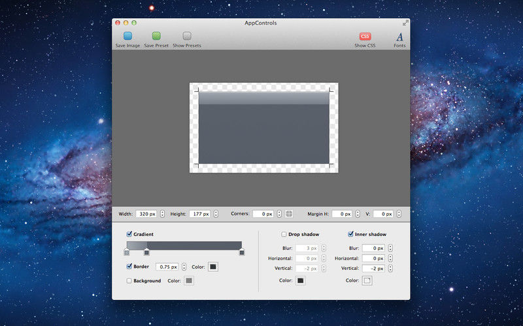Viewport: 523px width, 326px height.
Task: Click the Inner shadow Blur field
Action: (x=373, y=248)
